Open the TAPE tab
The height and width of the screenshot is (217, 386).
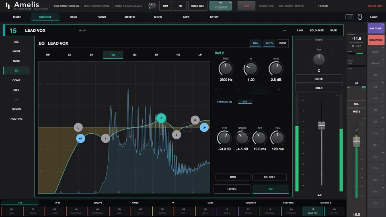tap(186, 17)
